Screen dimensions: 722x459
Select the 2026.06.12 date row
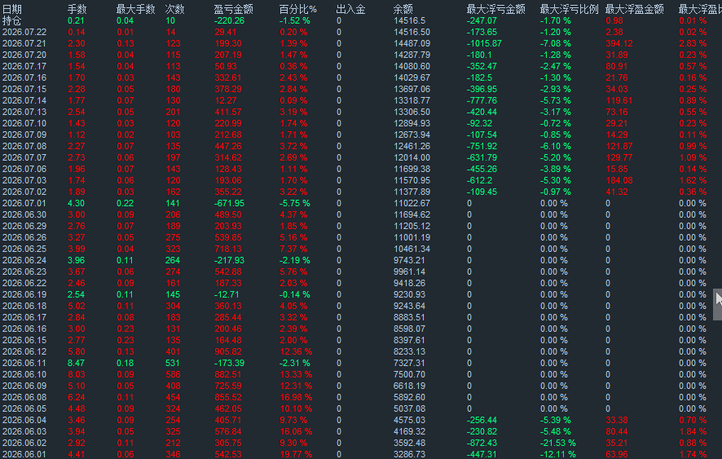[x=24, y=351]
